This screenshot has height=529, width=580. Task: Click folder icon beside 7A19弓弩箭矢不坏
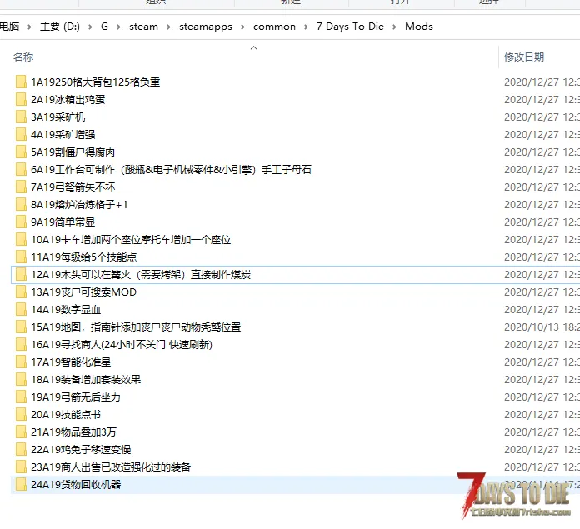(21, 187)
